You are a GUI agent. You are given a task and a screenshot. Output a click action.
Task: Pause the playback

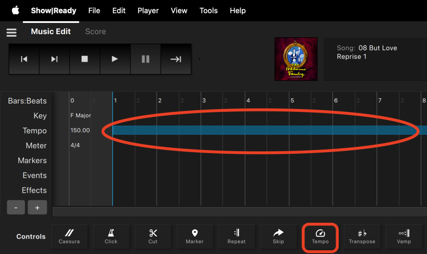tap(146, 59)
